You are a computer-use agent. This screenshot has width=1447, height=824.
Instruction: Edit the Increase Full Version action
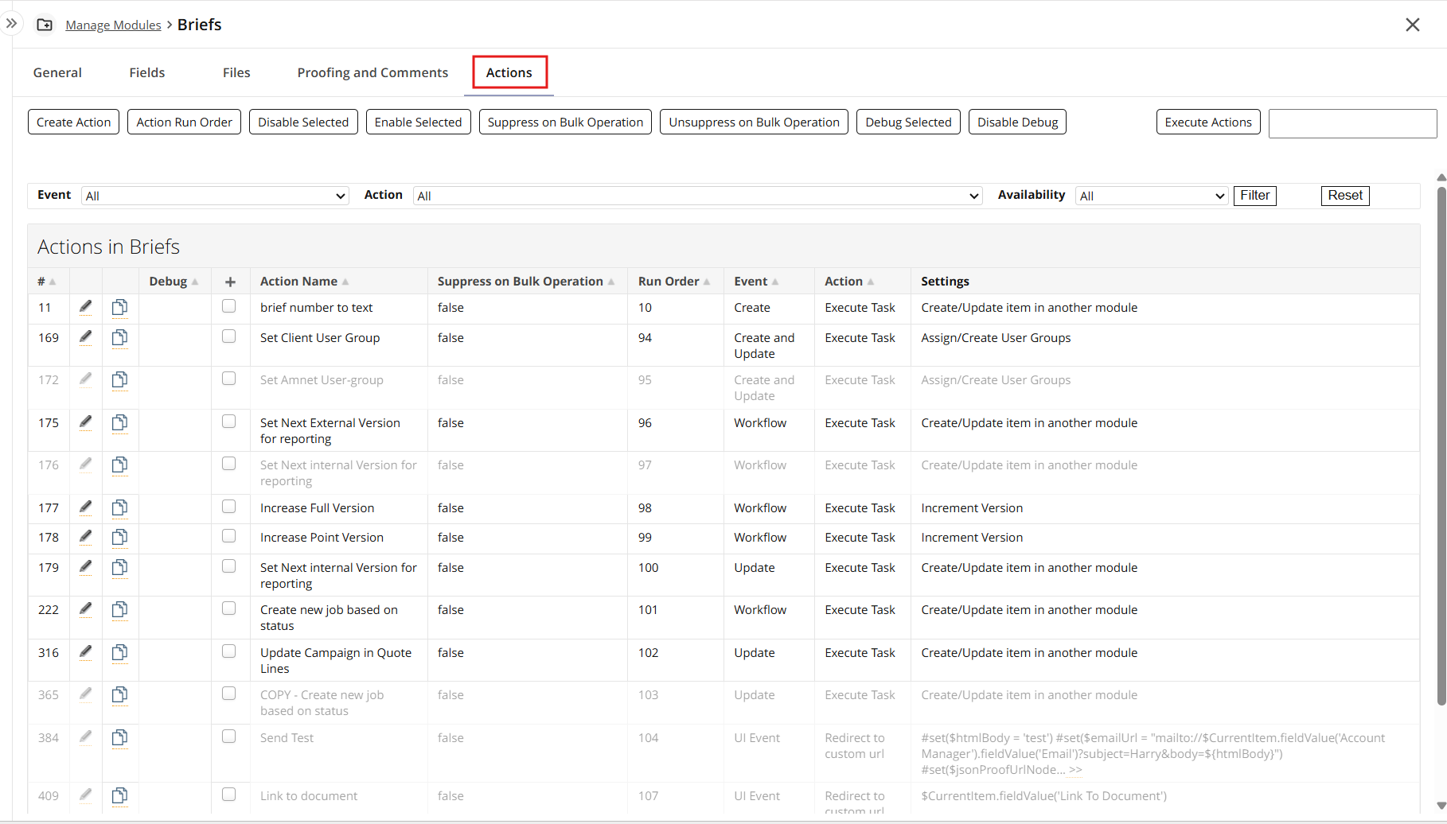coord(86,507)
